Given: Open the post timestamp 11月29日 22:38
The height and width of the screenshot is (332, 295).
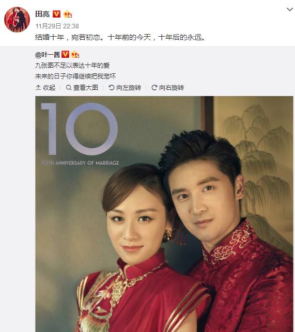Looking at the screenshot, I should point(57,26).
